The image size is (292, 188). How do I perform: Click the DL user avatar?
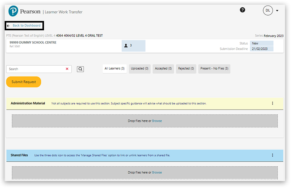click(268, 10)
